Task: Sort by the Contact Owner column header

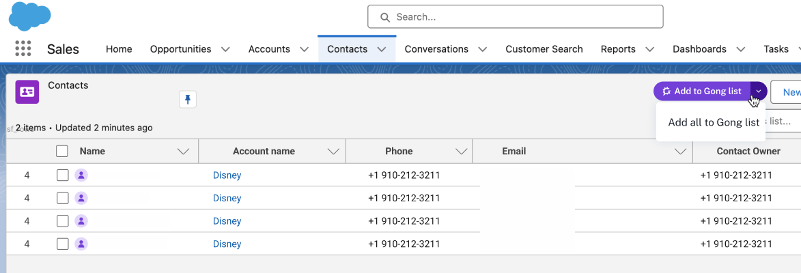Action: pos(748,151)
